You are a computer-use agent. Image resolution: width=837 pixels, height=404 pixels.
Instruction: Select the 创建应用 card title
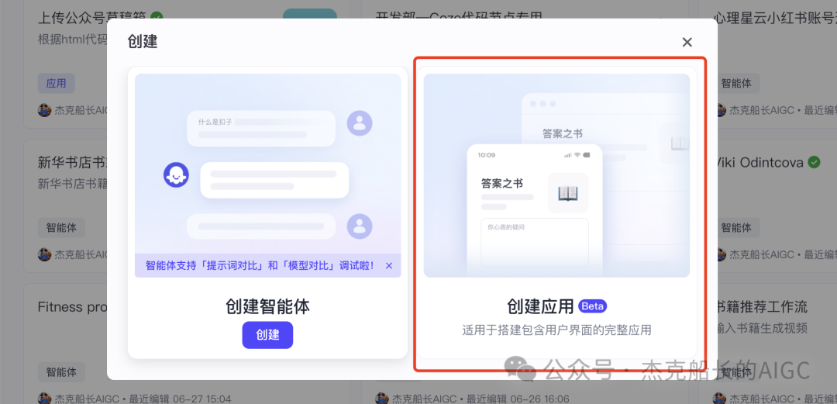[x=540, y=306]
